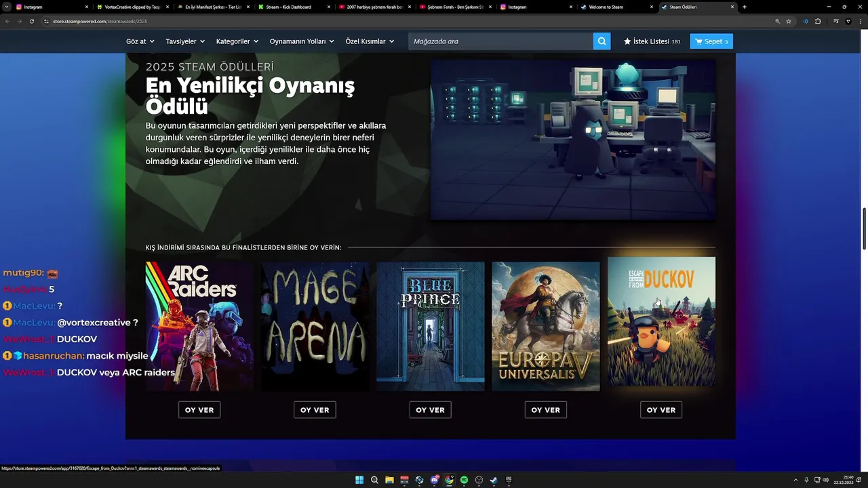The image size is (868, 488).
Task: Open the Europa Universalis V capsule
Action: 546,326
